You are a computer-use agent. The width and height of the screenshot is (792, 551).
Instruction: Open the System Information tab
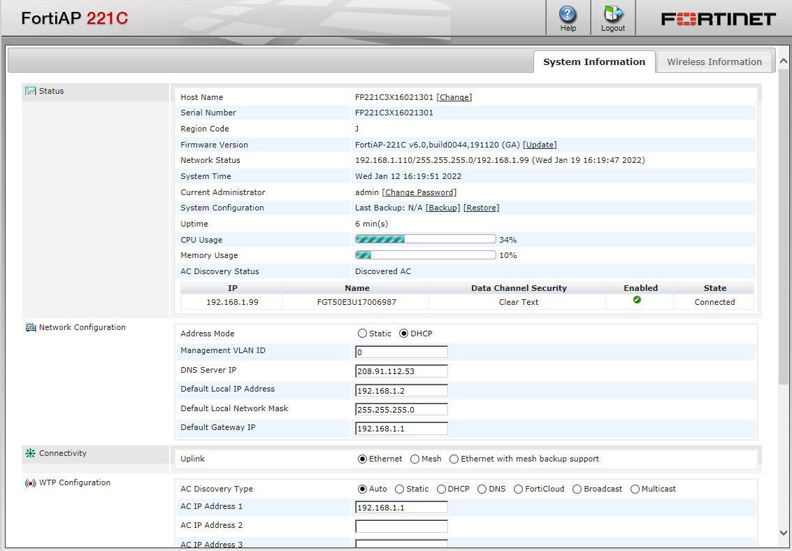(593, 62)
